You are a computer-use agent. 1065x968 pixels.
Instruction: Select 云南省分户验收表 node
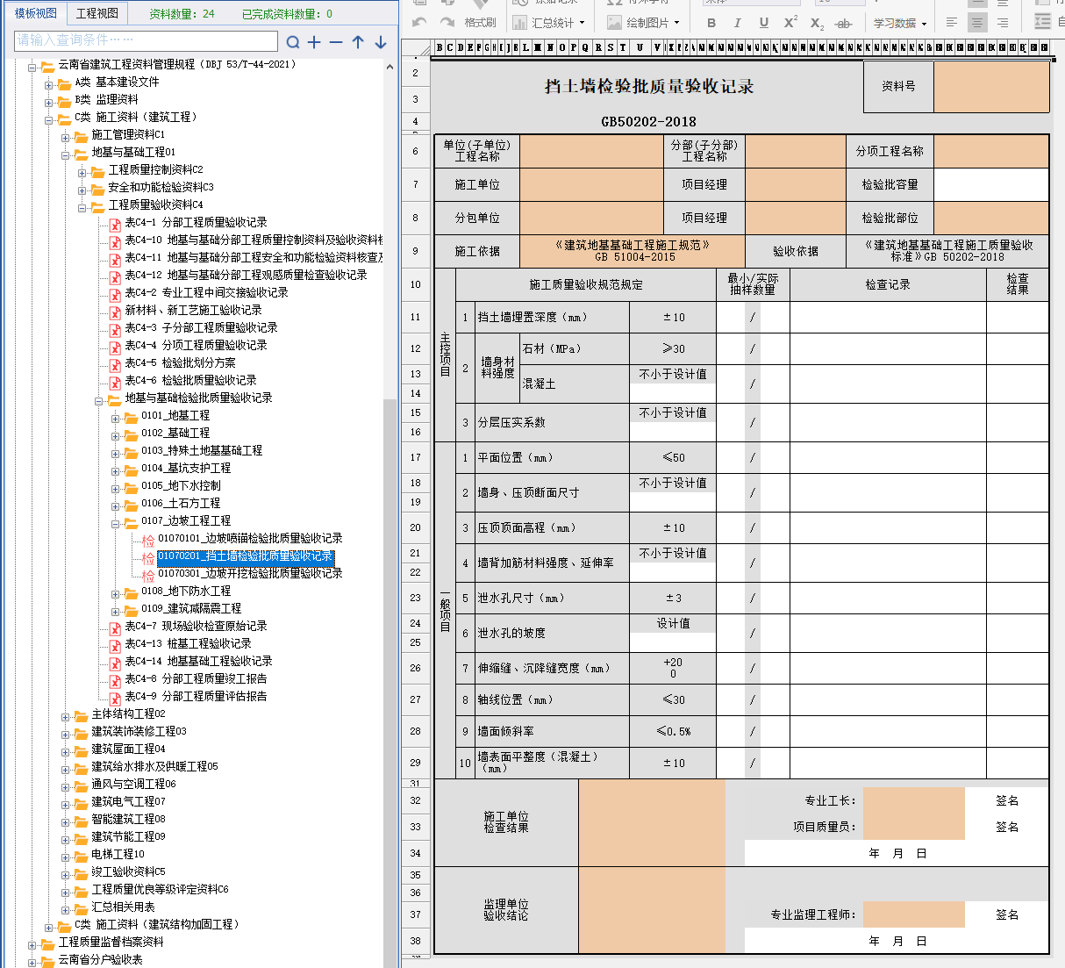point(101,959)
